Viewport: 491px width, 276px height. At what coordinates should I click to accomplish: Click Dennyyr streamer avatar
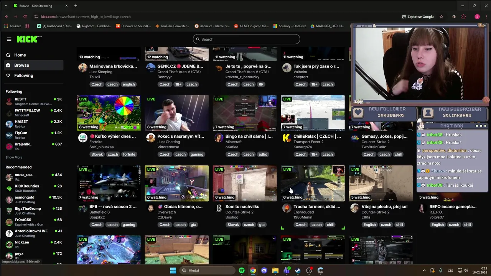point(151,68)
